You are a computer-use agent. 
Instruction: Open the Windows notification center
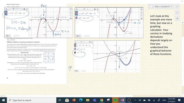tap(179, 100)
